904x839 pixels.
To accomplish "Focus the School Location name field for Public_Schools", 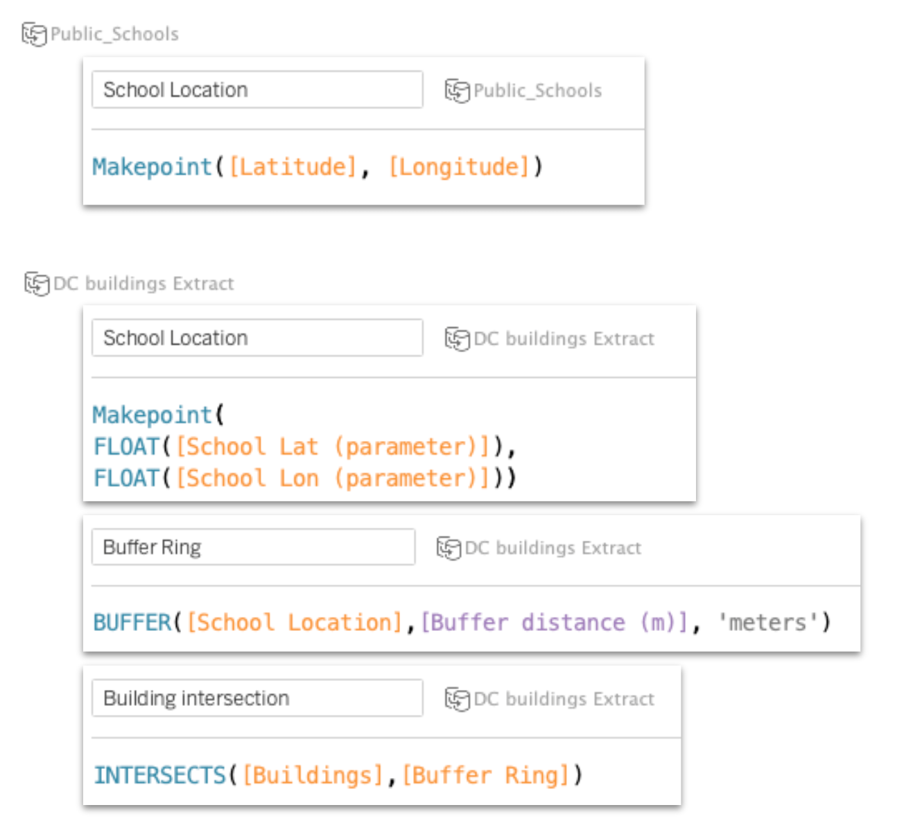I will click(257, 89).
